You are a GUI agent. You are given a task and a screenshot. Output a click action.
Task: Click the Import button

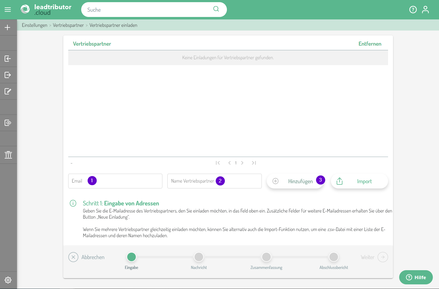[x=359, y=181]
